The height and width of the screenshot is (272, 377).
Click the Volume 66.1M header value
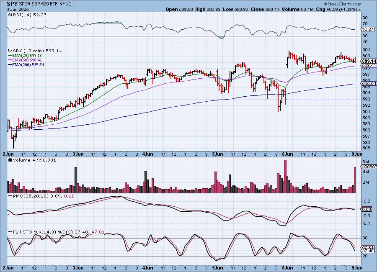[x=298, y=9]
